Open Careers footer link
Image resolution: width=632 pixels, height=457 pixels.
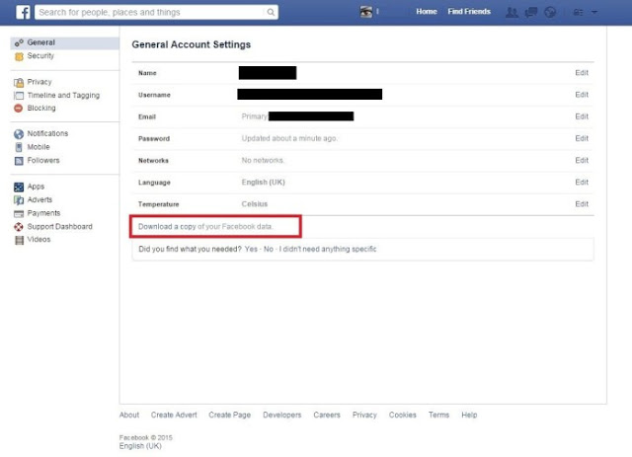(x=327, y=415)
